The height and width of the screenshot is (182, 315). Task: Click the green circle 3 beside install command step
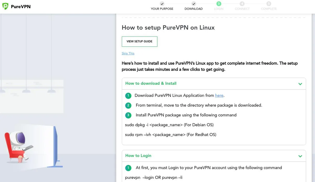pyautogui.click(x=128, y=115)
